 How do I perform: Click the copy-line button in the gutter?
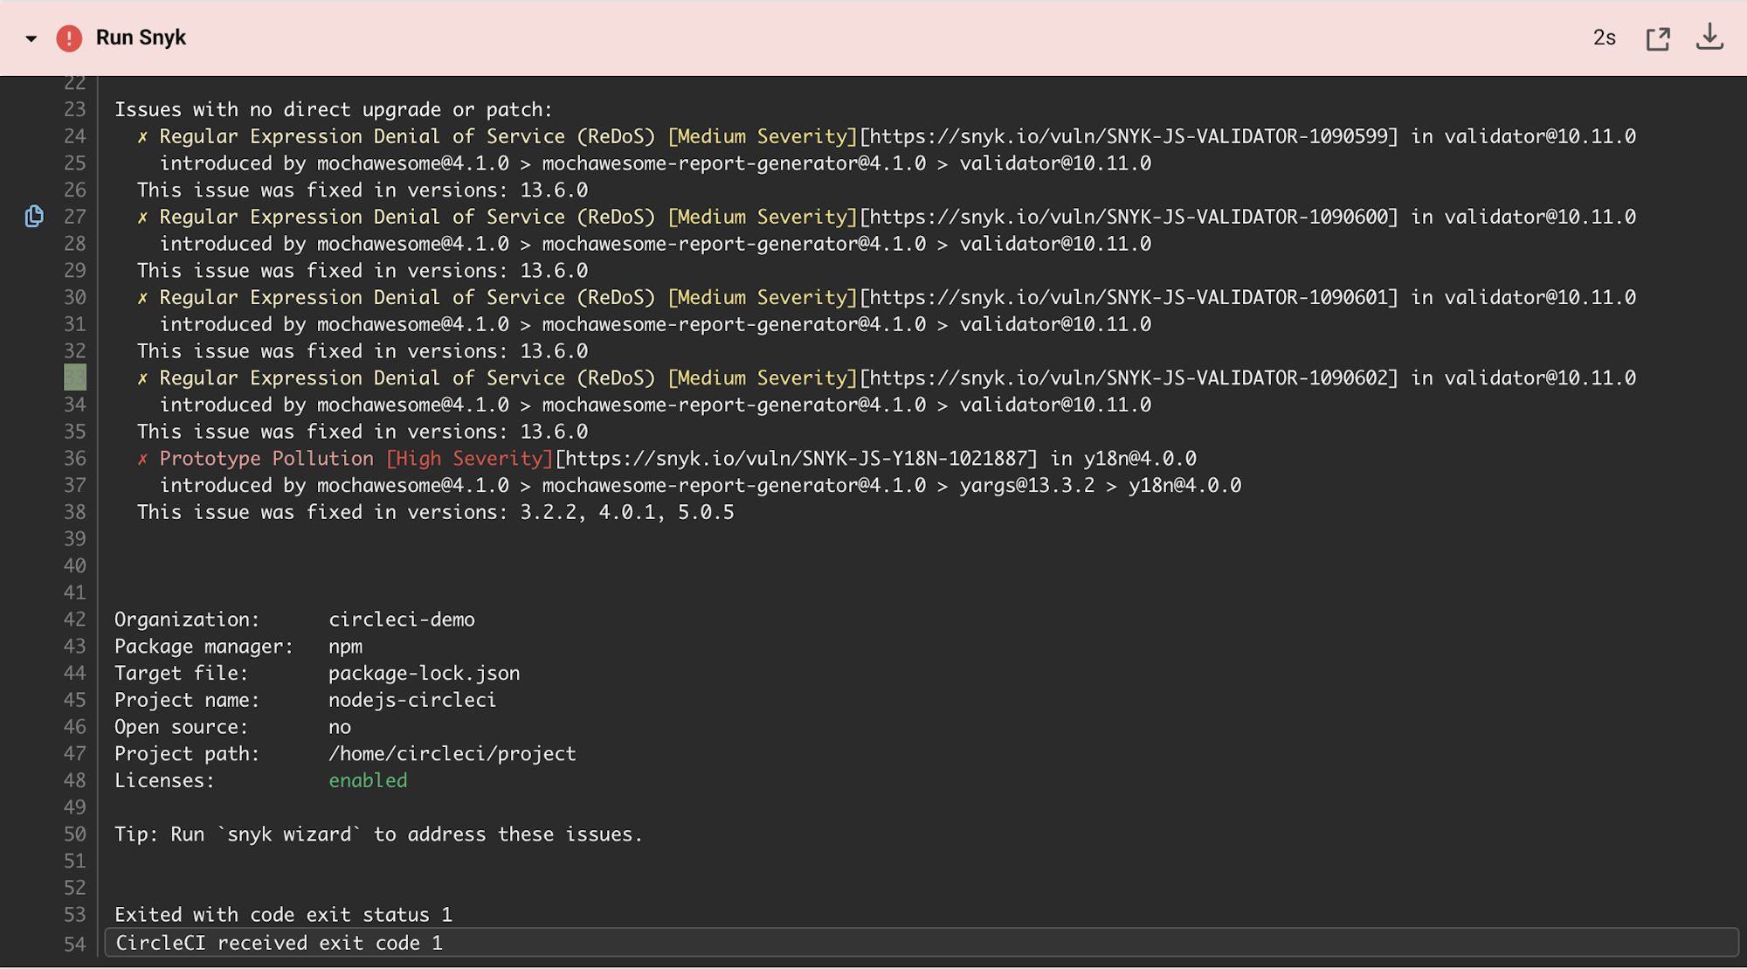click(x=33, y=216)
